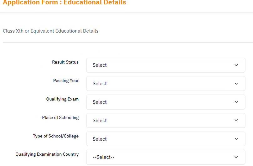
Task: Open the Qualifying Examination Country dropdown
Action: tap(166, 157)
